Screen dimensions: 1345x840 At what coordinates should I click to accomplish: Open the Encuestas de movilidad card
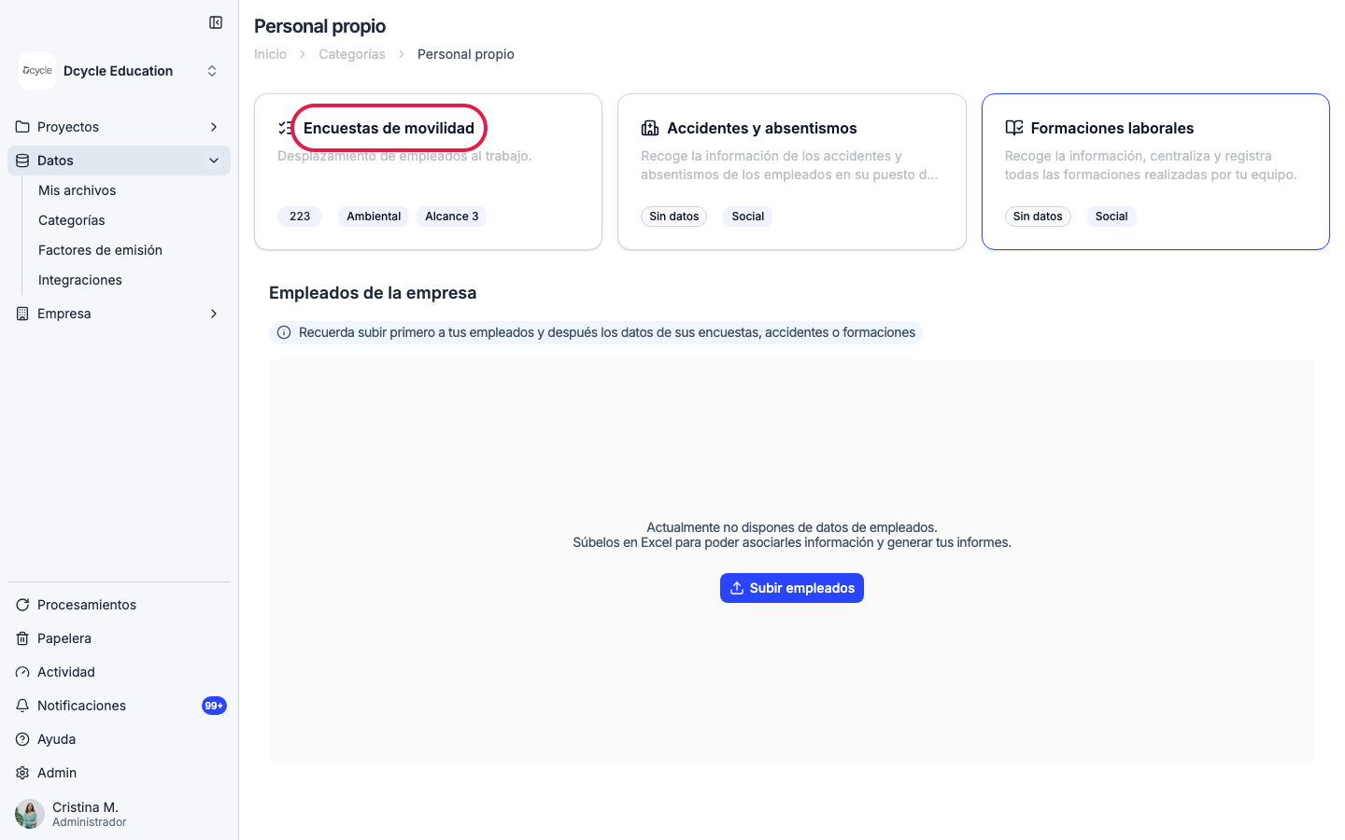[428, 172]
